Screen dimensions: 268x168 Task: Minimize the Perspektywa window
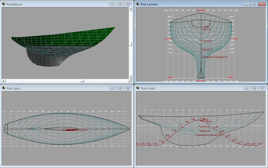coord(113,4)
